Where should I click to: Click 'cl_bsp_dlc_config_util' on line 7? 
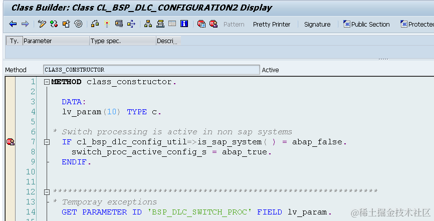click(x=132, y=142)
